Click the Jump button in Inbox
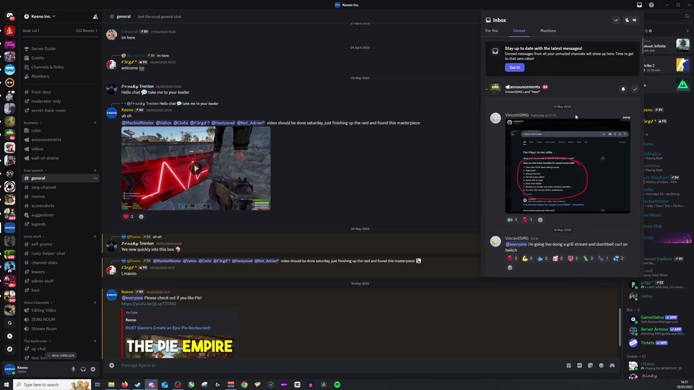694x390 pixels. coord(626,118)
